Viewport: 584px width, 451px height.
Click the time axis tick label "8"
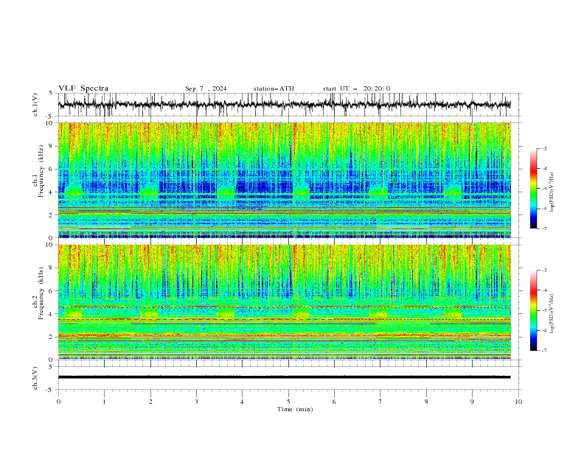coord(426,402)
